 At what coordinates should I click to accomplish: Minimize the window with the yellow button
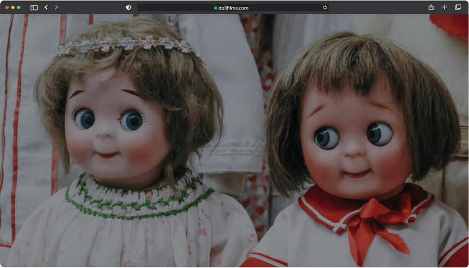click(13, 7)
